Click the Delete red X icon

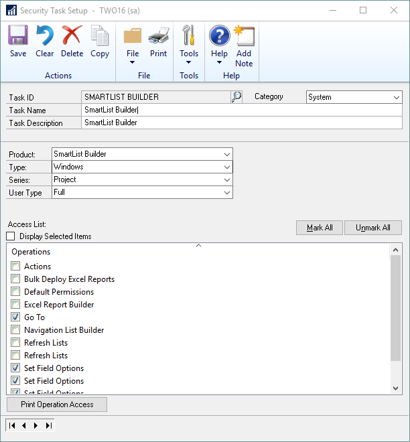72,35
